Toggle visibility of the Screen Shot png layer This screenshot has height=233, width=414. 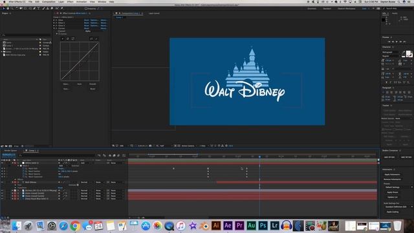[2, 190]
